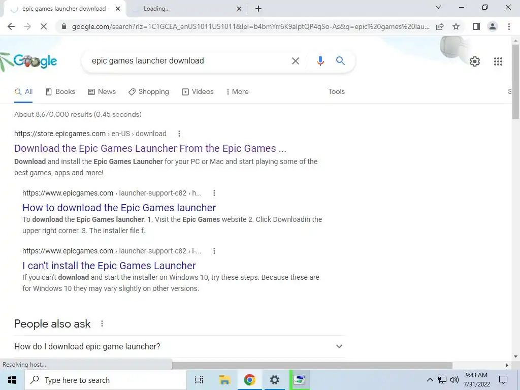Go to Google home via logo
520x390 pixels.
[35, 61]
